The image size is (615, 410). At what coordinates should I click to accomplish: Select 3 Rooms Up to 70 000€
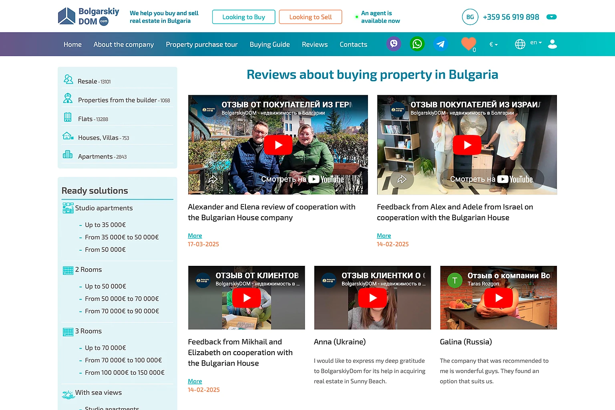click(105, 348)
